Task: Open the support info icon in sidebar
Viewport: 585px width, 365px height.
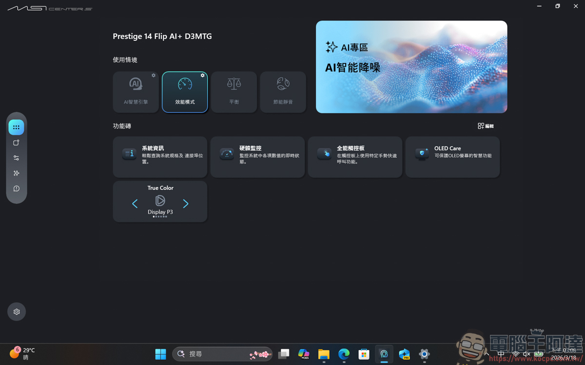Action: coord(16,188)
